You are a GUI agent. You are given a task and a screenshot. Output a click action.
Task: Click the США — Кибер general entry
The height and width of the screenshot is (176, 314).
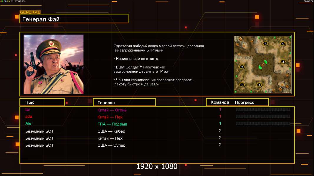(x=111, y=131)
